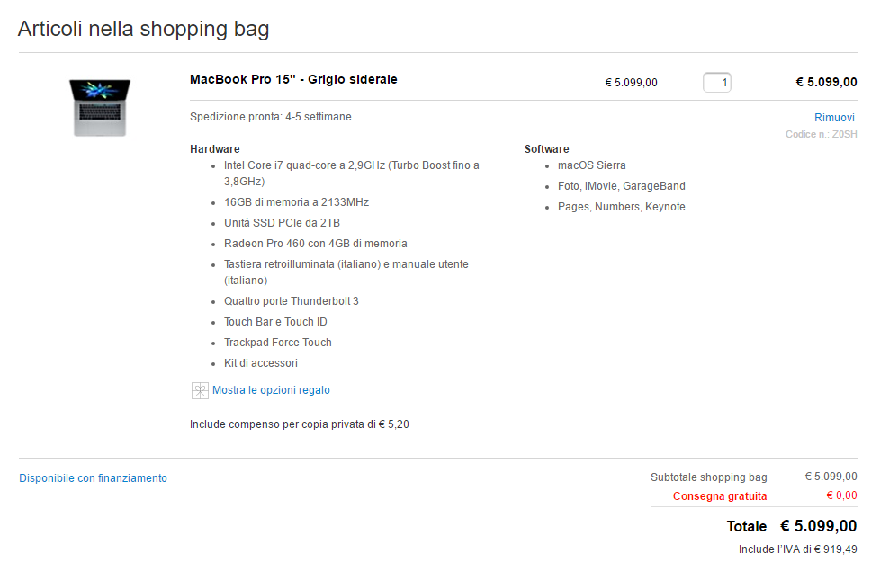Click the Hardware section heading
Screen dimensions: 871x571
click(215, 149)
